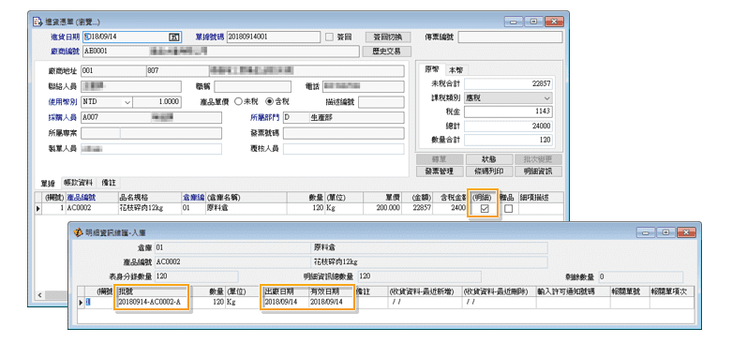Screen dimensions: 732x343
Task: Click the 產品編號 column header in 進貨憑單 grid
Action: point(92,198)
